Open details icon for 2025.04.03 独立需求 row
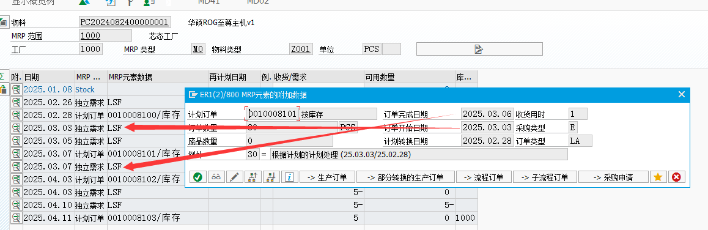This screenshot has height=230, width=708. 17,192
